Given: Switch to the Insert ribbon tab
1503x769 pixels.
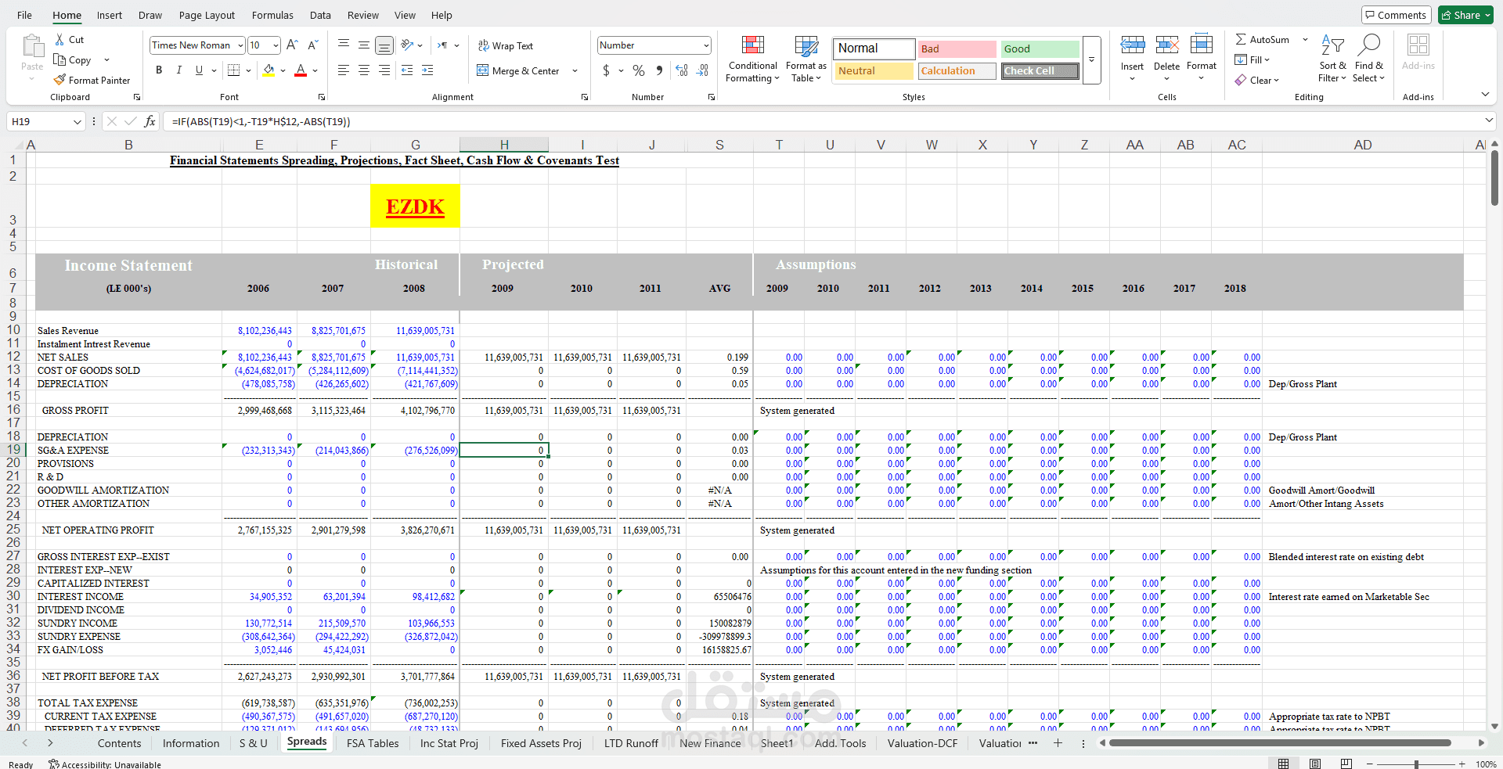Looking at the screenshot, I should tap(110, 15).
